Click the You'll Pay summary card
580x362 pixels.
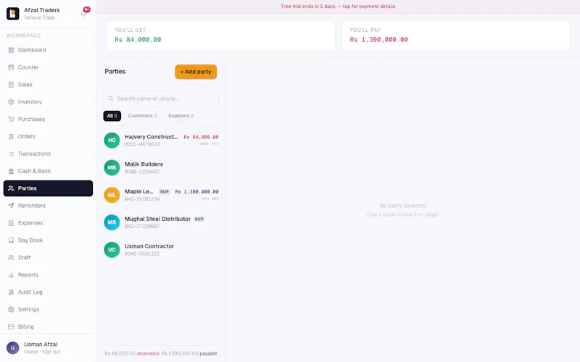[456, 35]
